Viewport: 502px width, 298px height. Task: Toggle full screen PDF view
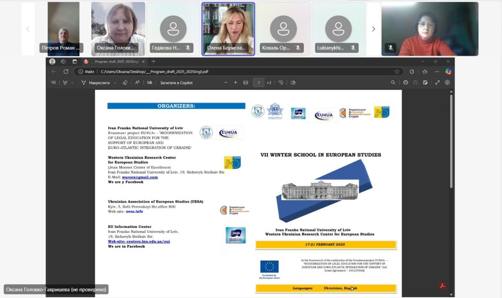pos(437,83)
